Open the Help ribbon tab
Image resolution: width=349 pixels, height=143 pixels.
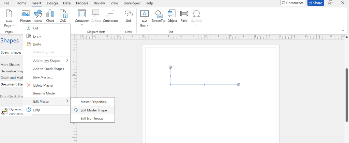click(x=149, y=3)
